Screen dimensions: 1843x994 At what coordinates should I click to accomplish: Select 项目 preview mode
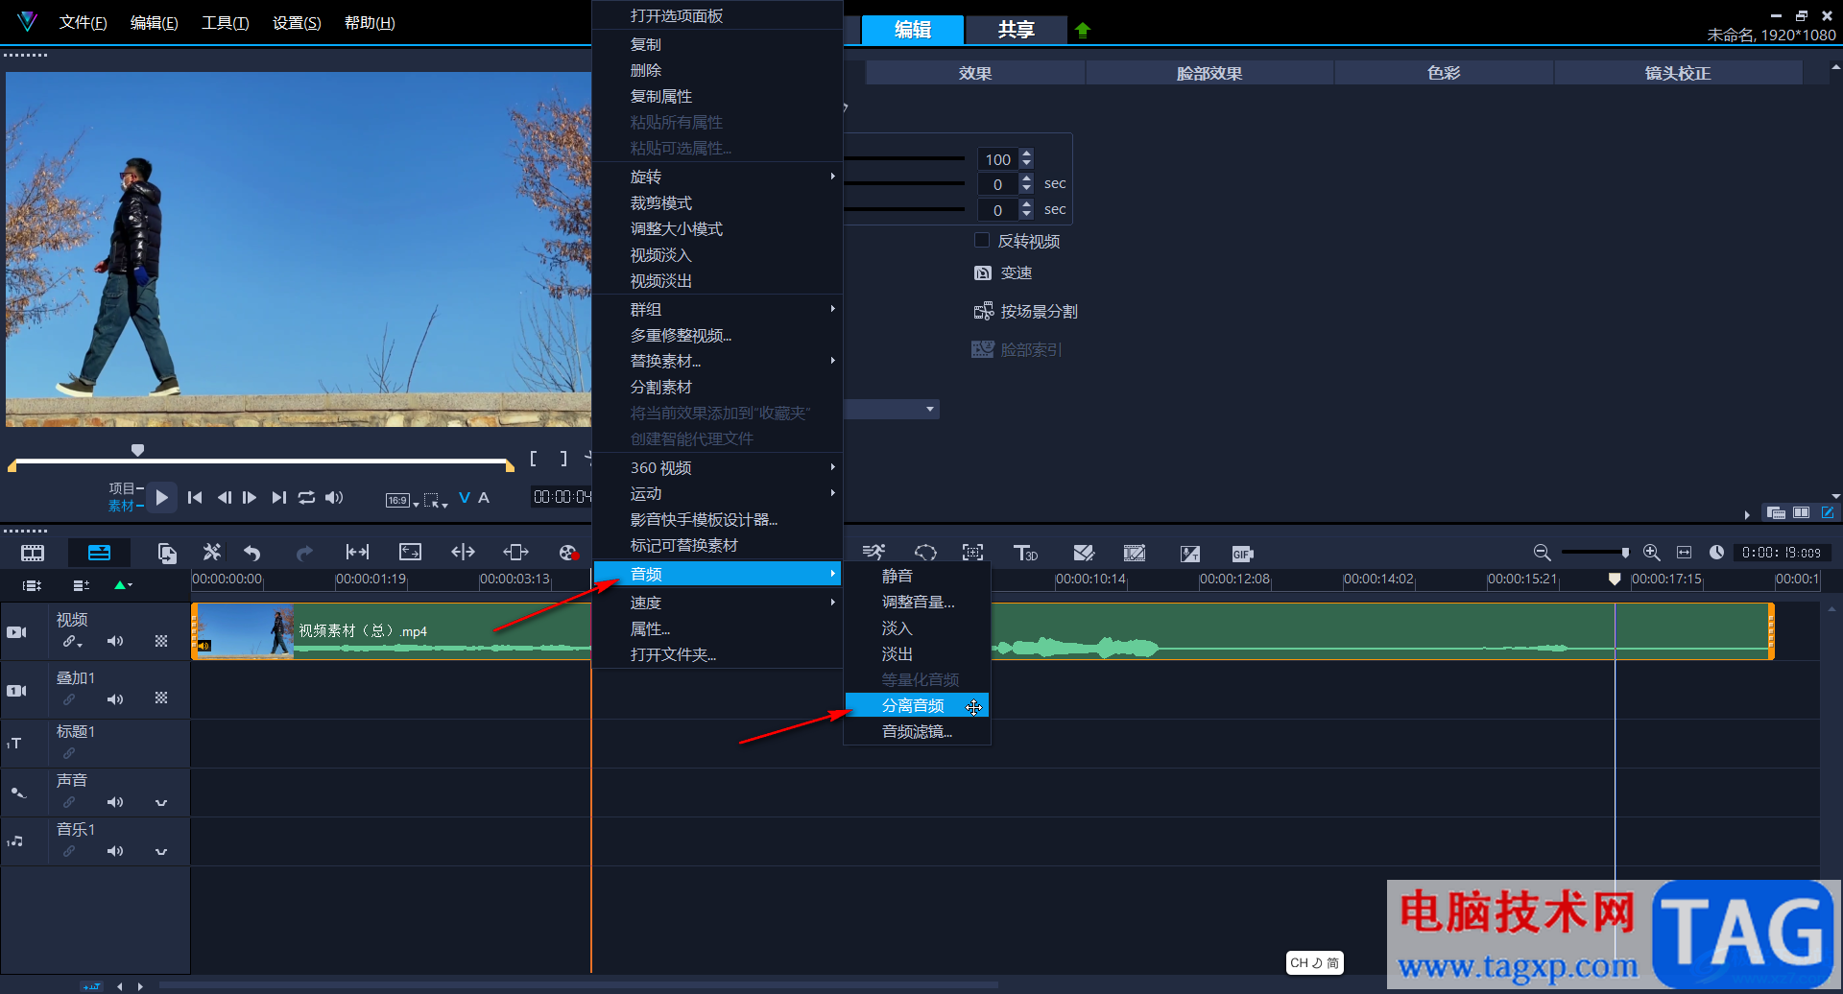tap(122, 488)
